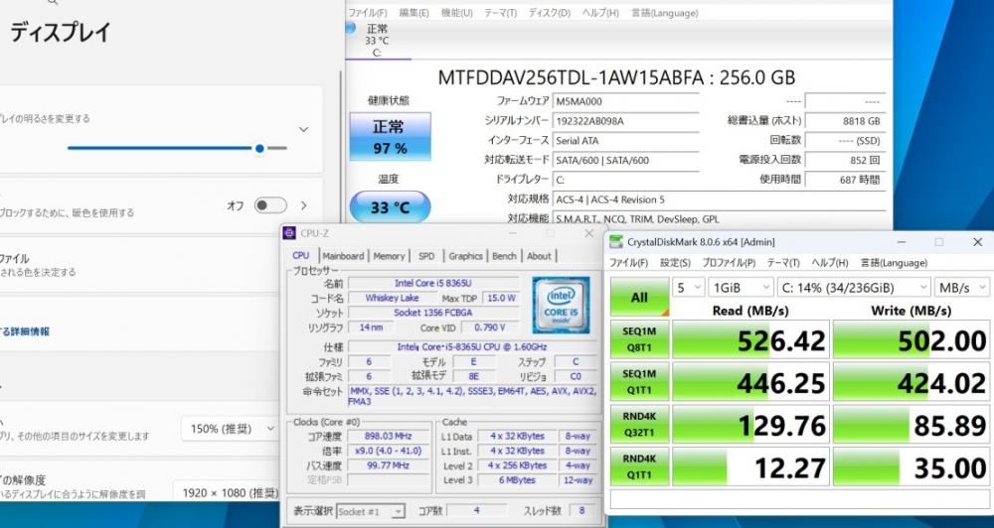Switch to the CPU tab in CPU-Z
994x528 pixels.
(x=301, y=255)
